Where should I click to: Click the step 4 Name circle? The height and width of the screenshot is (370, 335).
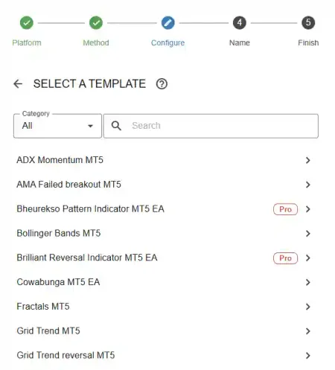click(240, 23)
